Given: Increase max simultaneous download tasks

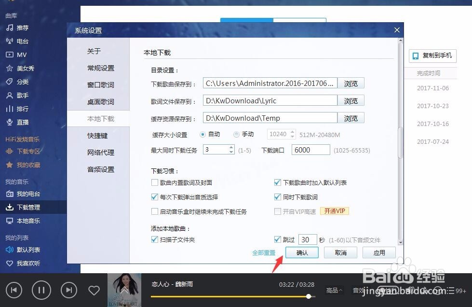Looking at the screenshot, I should [231, 147].
